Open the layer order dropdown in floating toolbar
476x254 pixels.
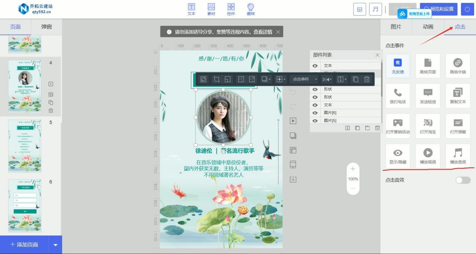342,79
